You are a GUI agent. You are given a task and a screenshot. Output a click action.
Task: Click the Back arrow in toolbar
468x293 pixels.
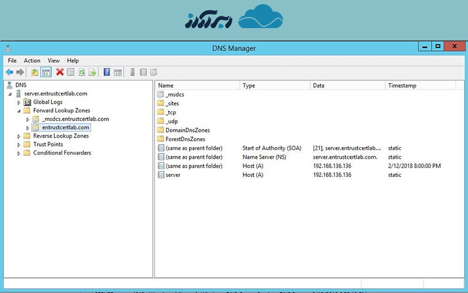9,72
